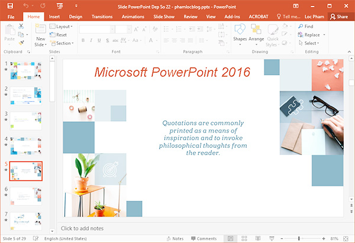
Task: Click the Paste clipboard icon
Action: (x=9, y=30)
